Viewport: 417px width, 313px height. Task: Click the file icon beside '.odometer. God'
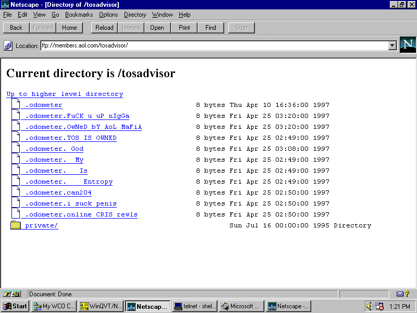(x=16, y=148)
